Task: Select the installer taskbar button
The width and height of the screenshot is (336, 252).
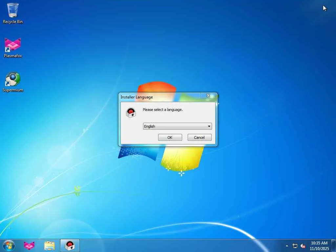Action: pos(70,245)
